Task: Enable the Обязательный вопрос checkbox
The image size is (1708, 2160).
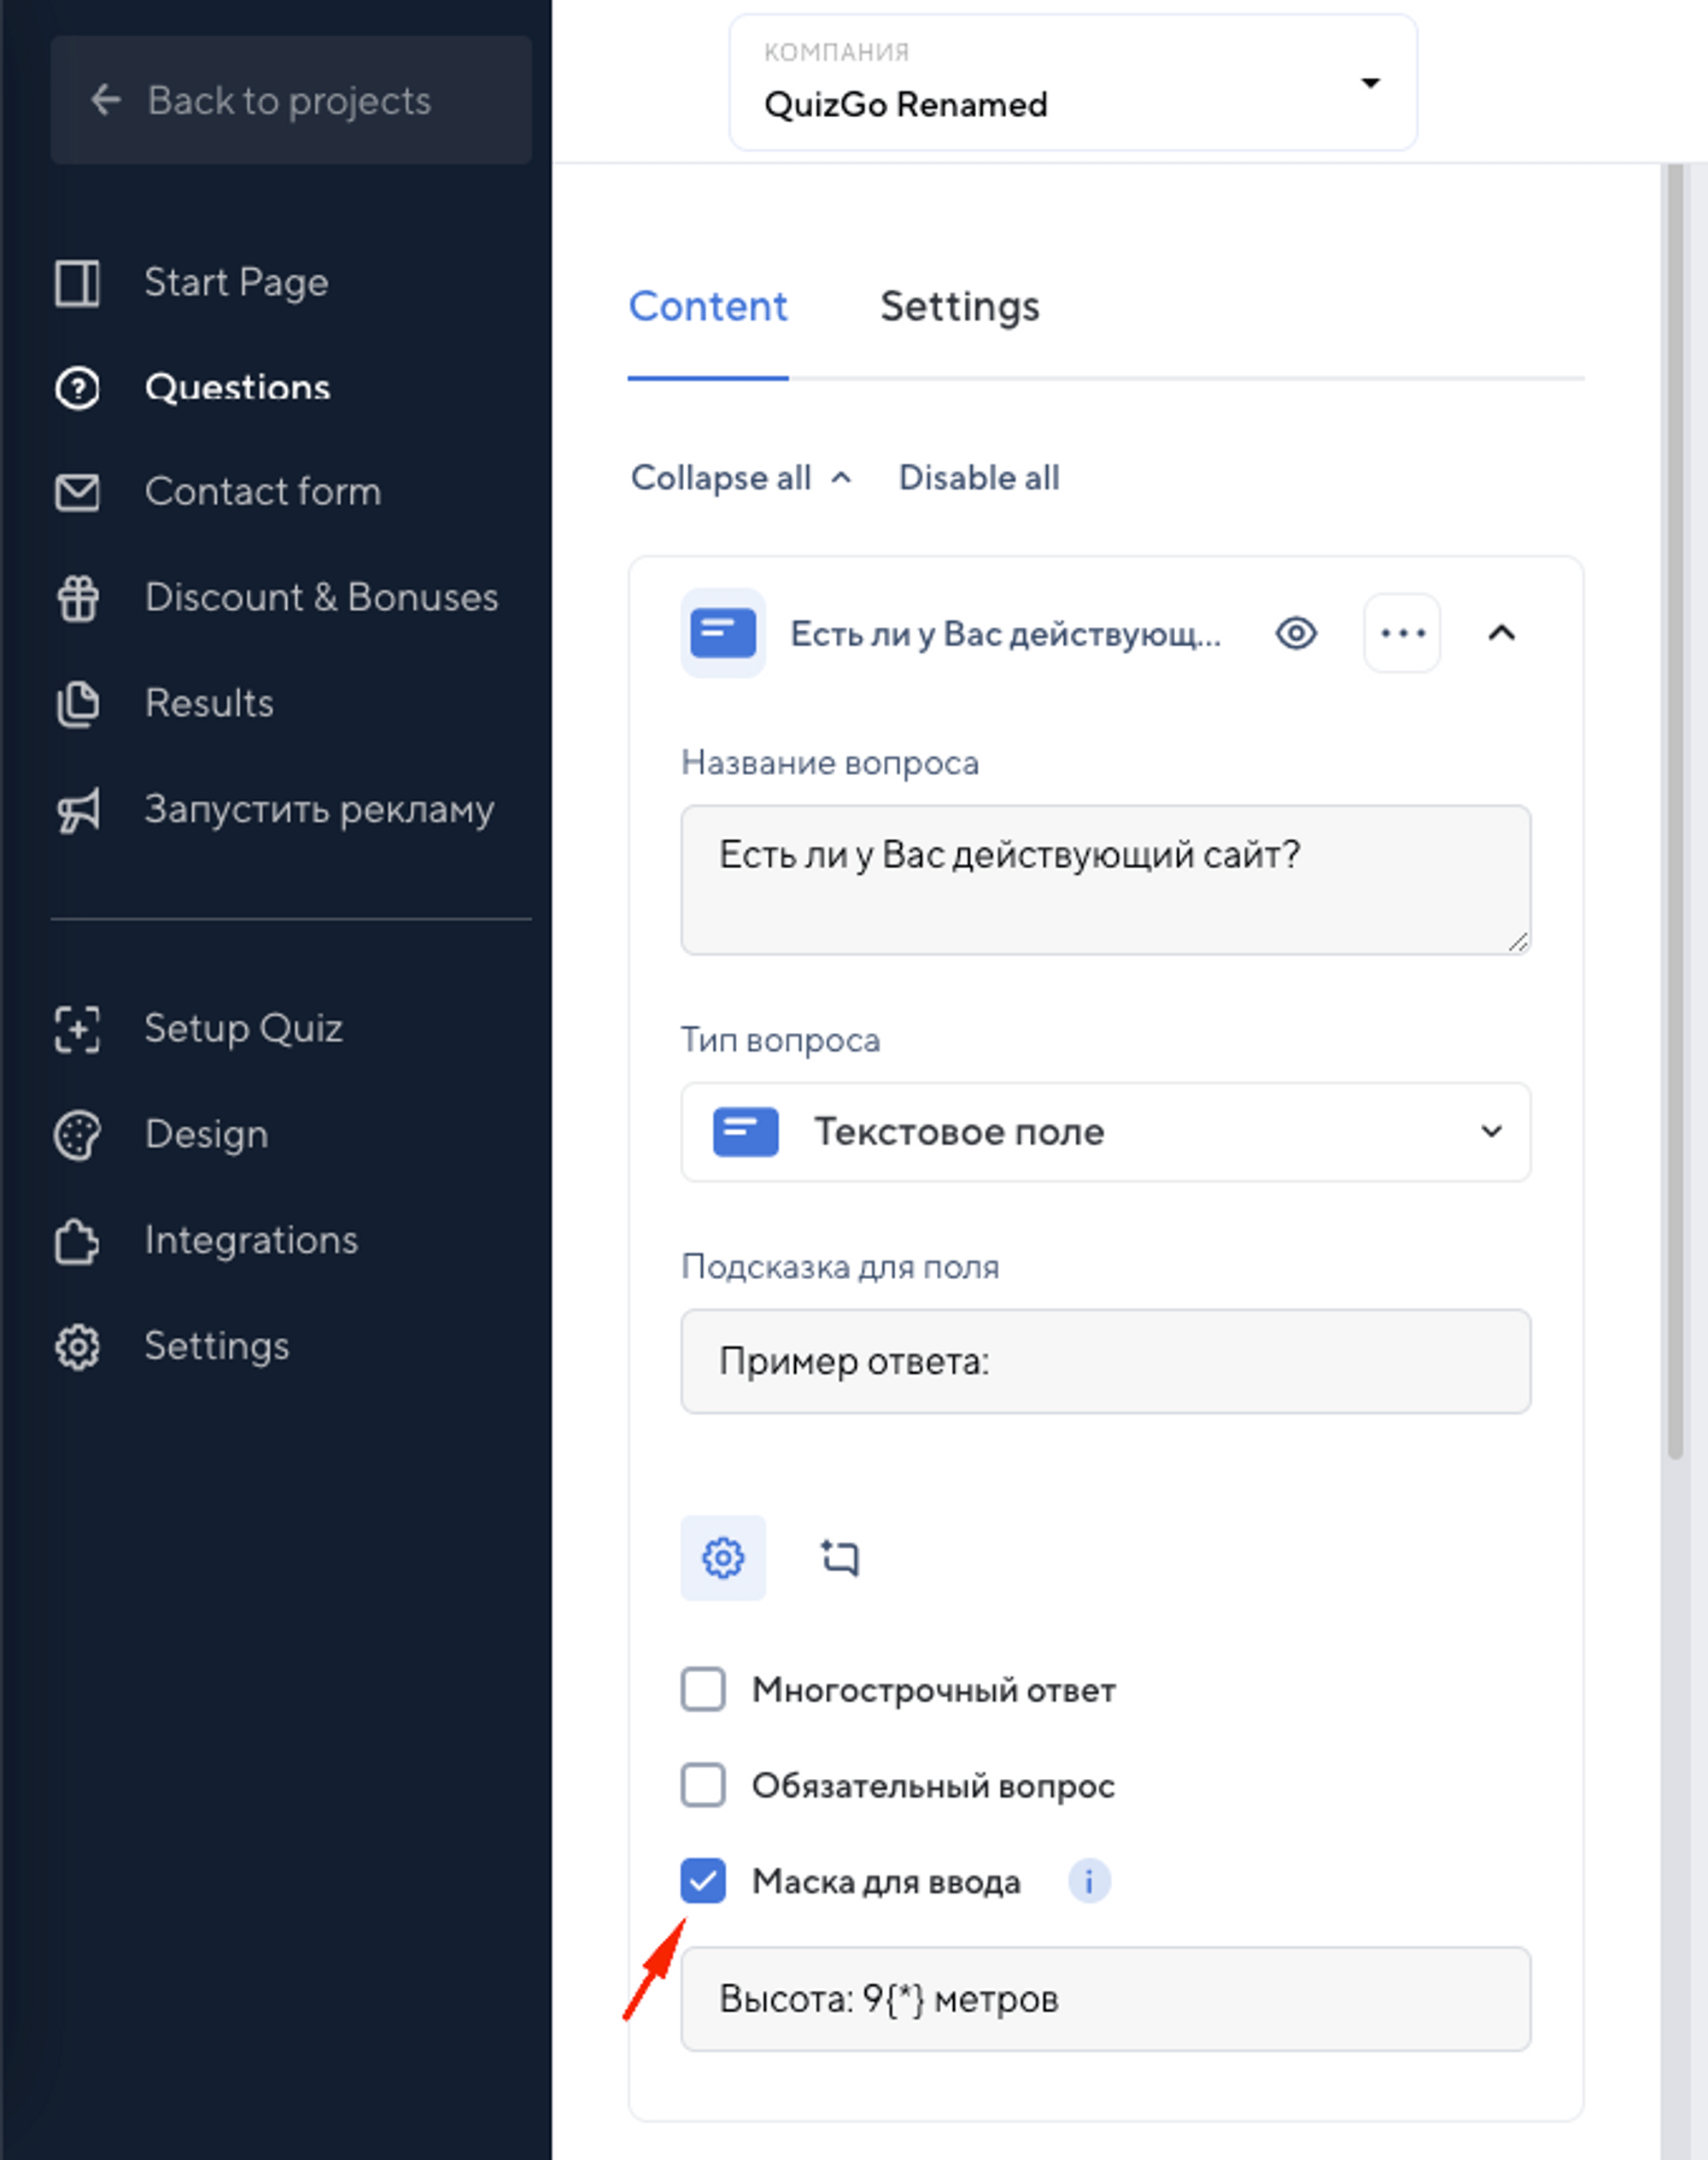Action: (703, 1786)
